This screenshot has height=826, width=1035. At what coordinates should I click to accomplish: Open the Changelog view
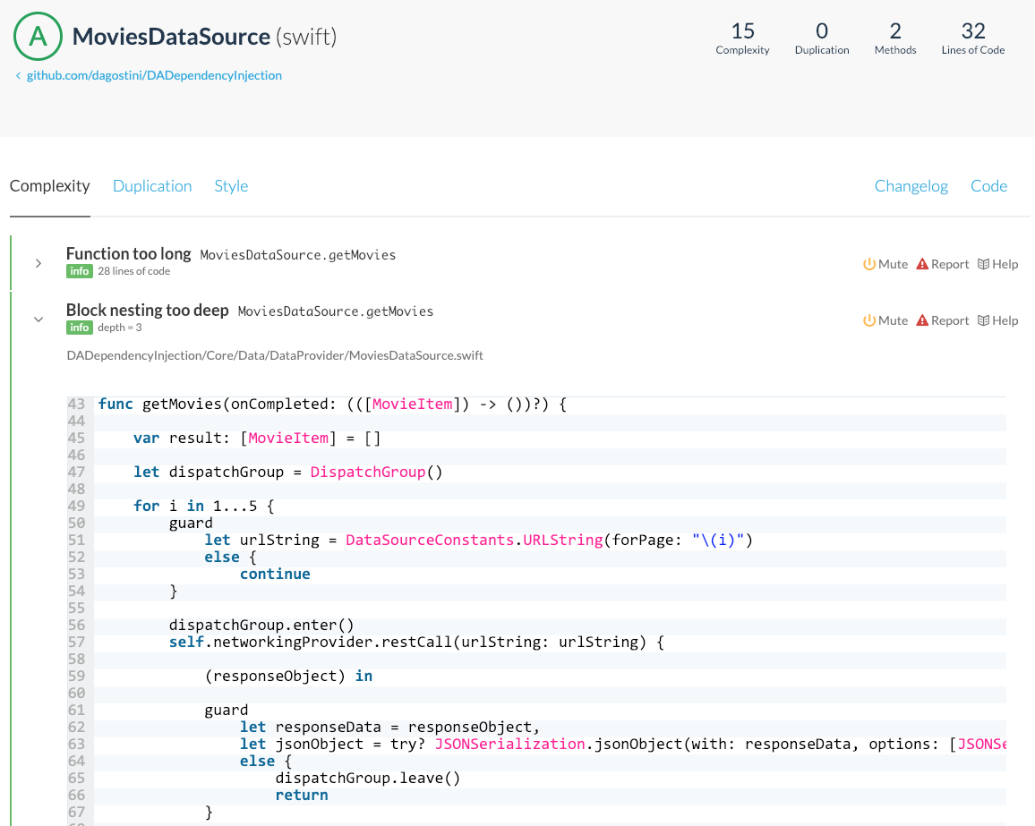tap(911, 186)
